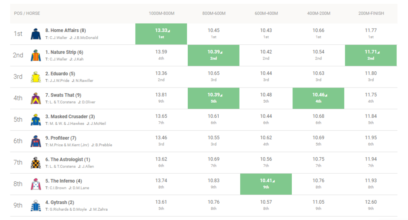The height and width of the screenshot is (220, 408).
Task: Click highlighted 10.41 sectional for The Inferno
Action: coord(266,184)
